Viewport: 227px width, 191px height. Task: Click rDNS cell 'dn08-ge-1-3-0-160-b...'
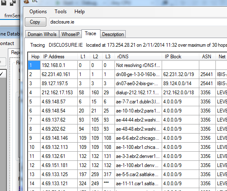138,74
